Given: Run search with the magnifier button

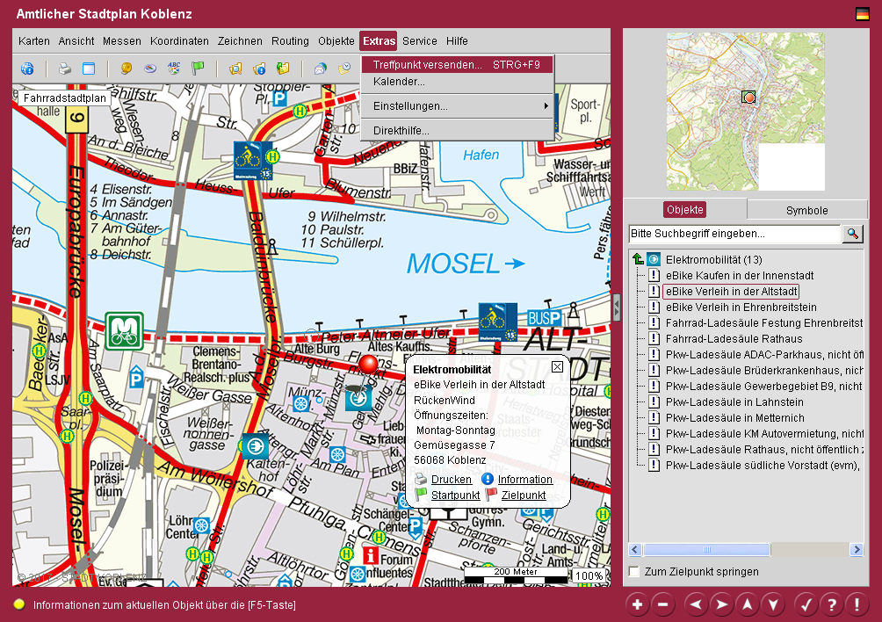Looking at the screenshot, I should [852, 234].
